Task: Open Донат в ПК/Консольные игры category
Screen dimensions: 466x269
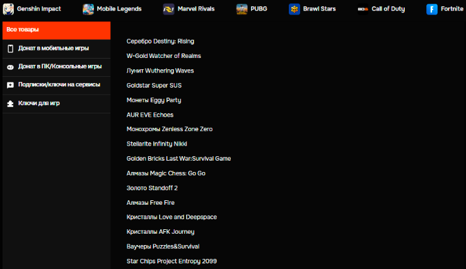Action: (x=57, y=67)
